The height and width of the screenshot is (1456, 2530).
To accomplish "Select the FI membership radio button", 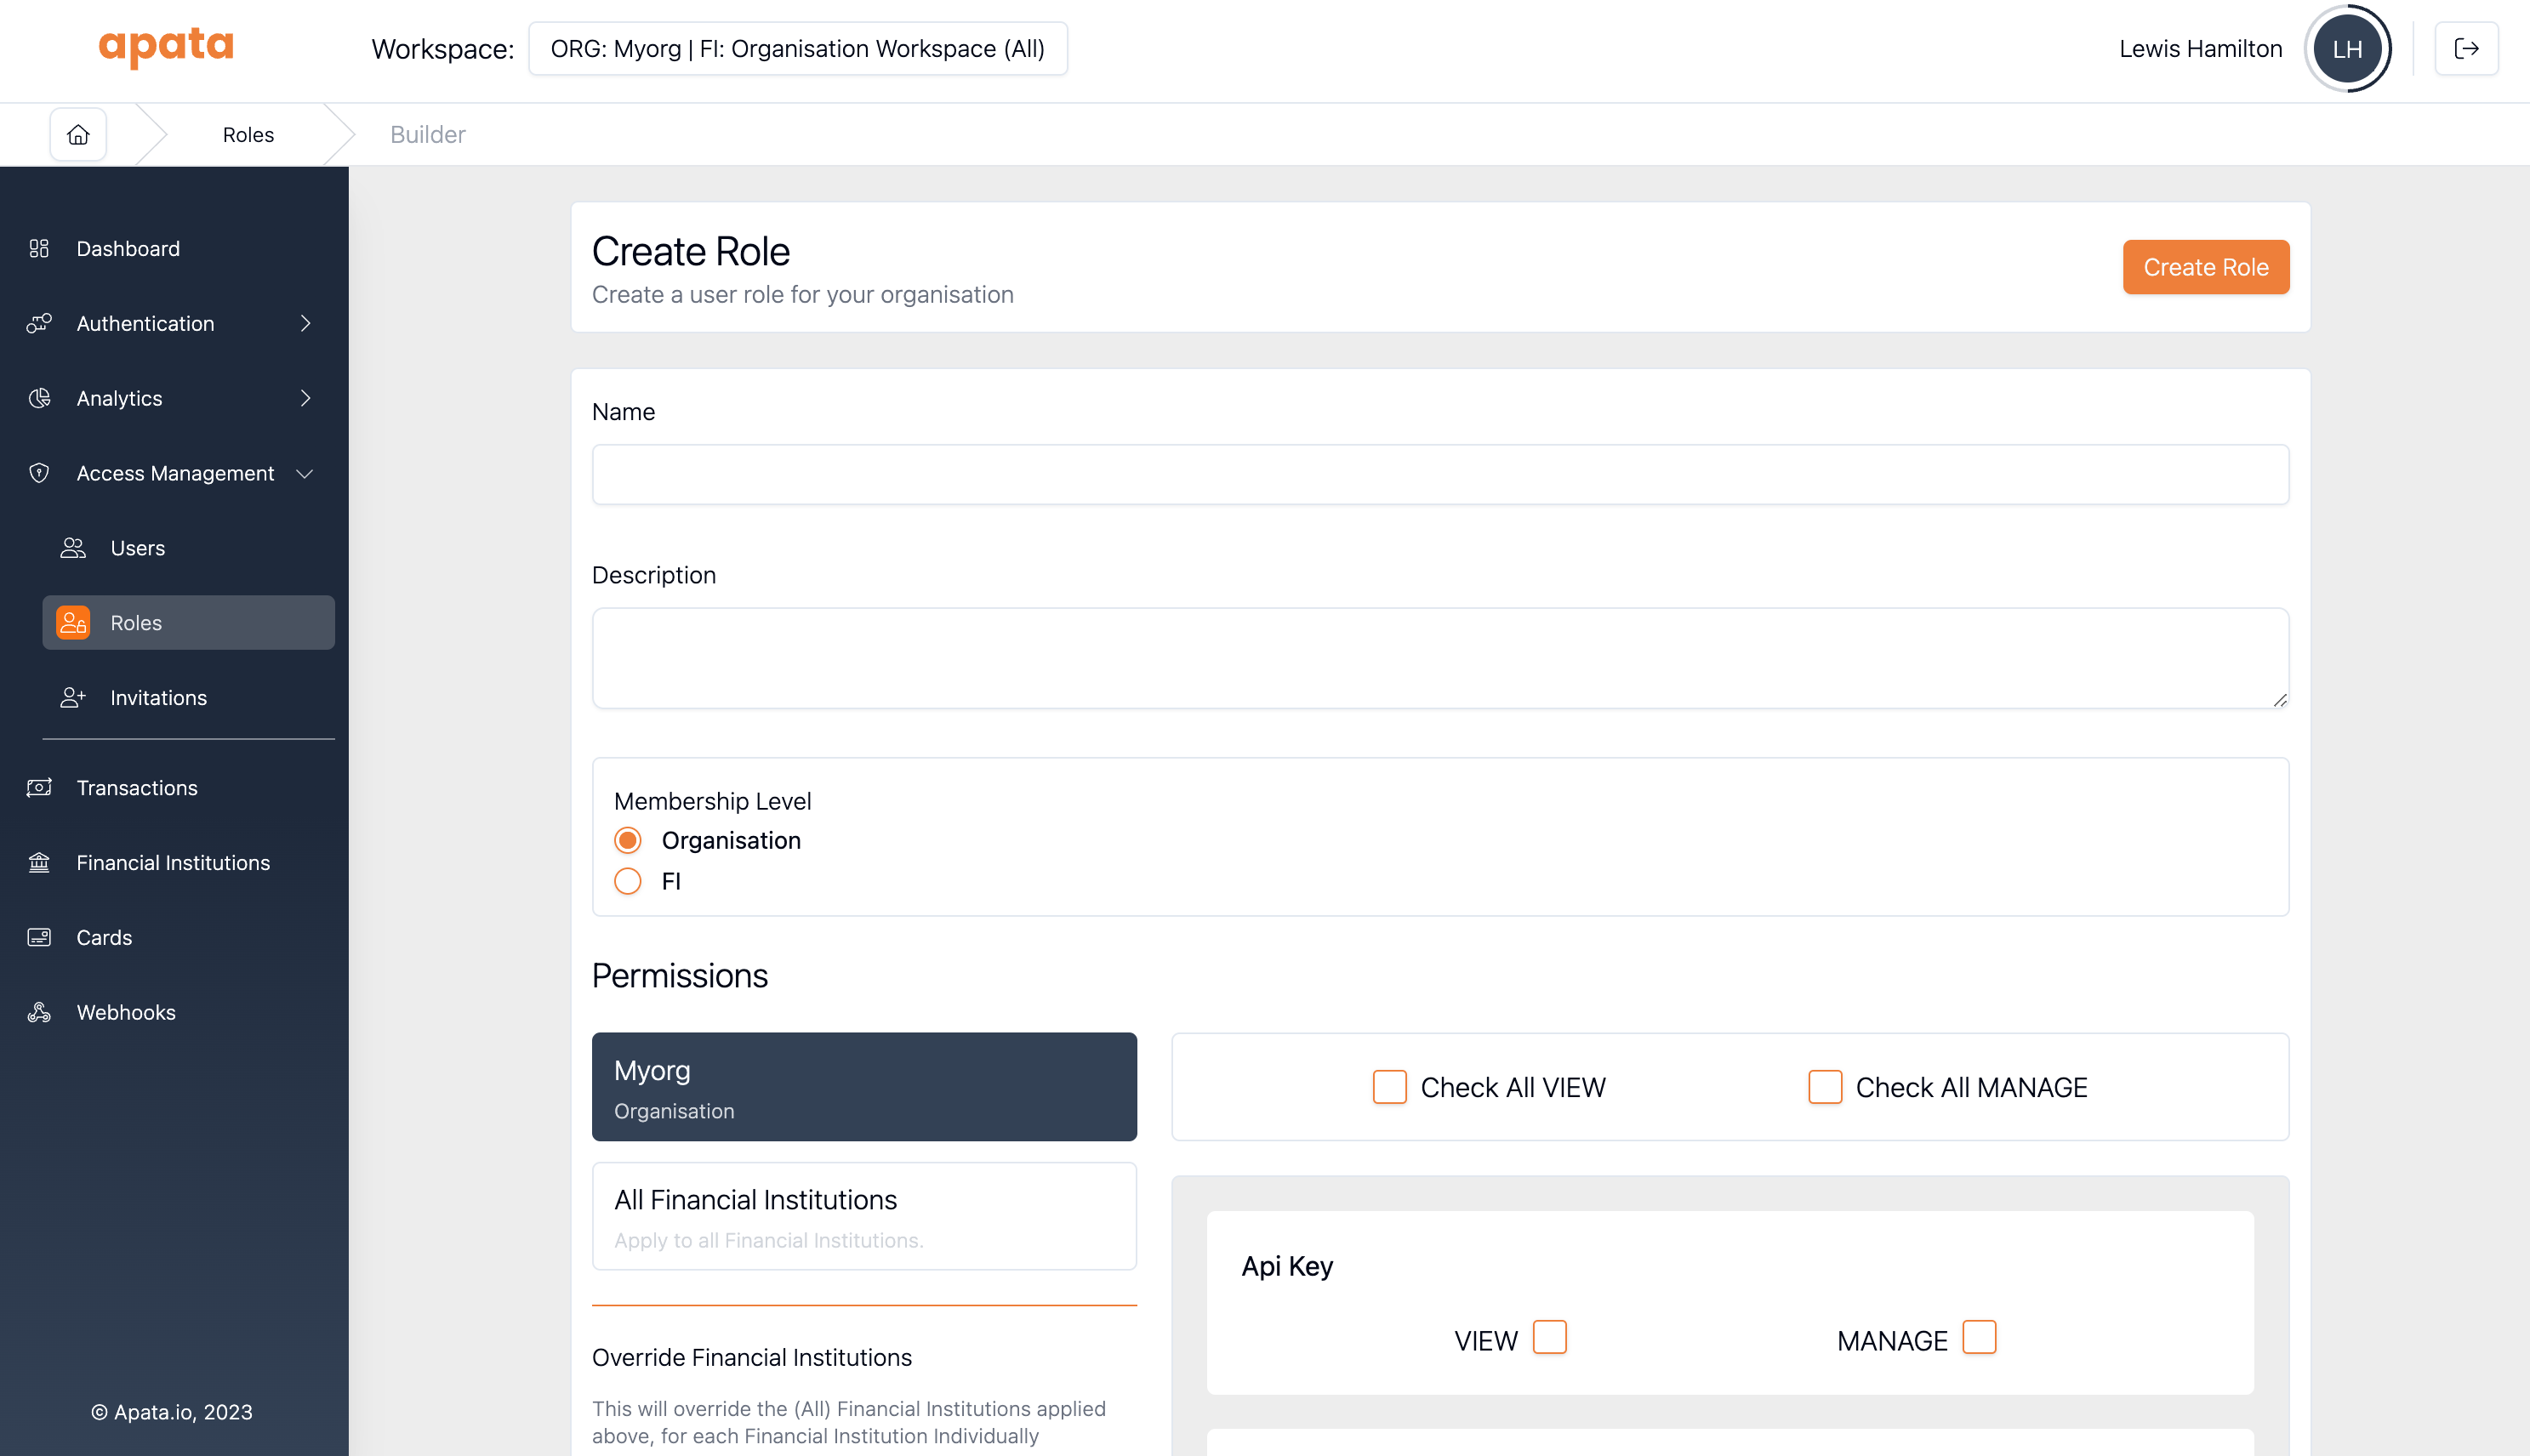I will click(628, 881).
